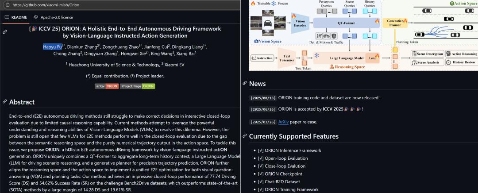This screenshot has width=478, height=193.
Task: Click anchor link icon beside Currently Supported Features
Action: [x=244, y=136]
